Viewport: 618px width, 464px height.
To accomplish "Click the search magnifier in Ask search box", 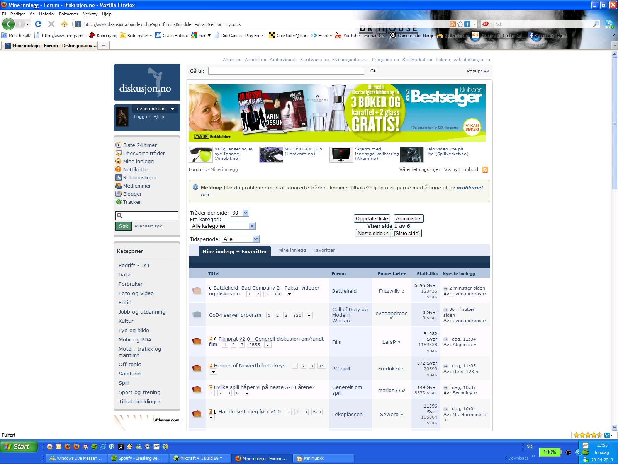I will tap(596, 24).
